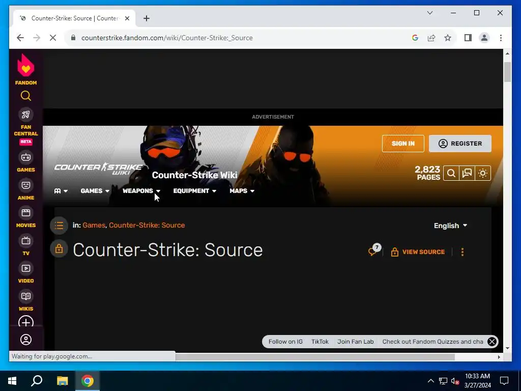Open the Wikis sidebar icon
Image resolution: width=521 pixels, height=391 pixels.
26,296
